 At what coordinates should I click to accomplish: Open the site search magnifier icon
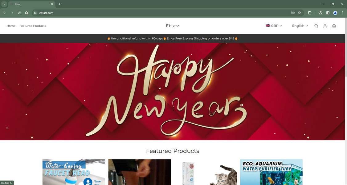tap(316, 26)
